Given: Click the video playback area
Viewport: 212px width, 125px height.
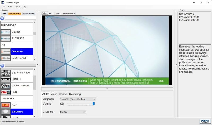Looking at the screenshot, I should (107, 51).
